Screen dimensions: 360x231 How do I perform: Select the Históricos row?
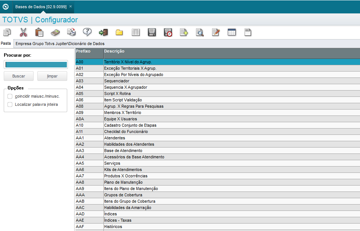[x=218, y=227]
